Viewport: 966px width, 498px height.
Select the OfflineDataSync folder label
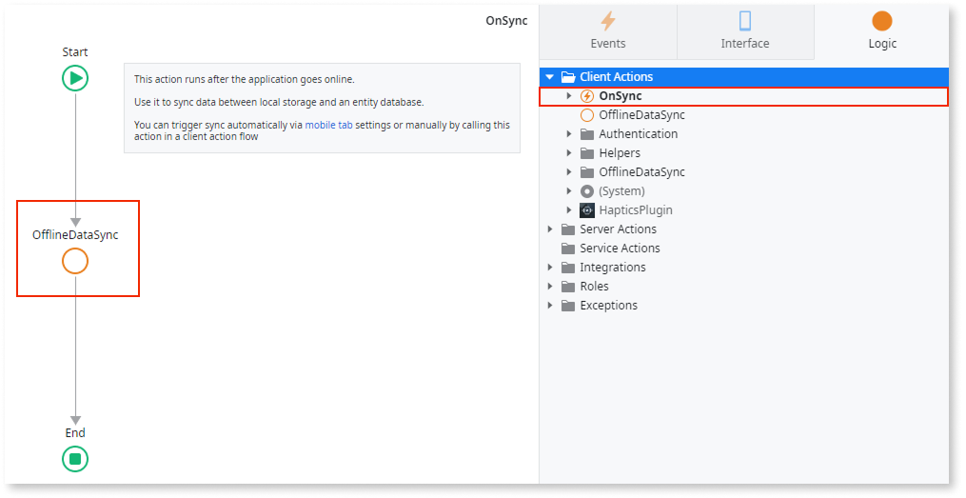click(642, 172)
